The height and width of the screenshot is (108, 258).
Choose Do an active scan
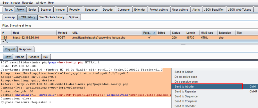[186, 77]
